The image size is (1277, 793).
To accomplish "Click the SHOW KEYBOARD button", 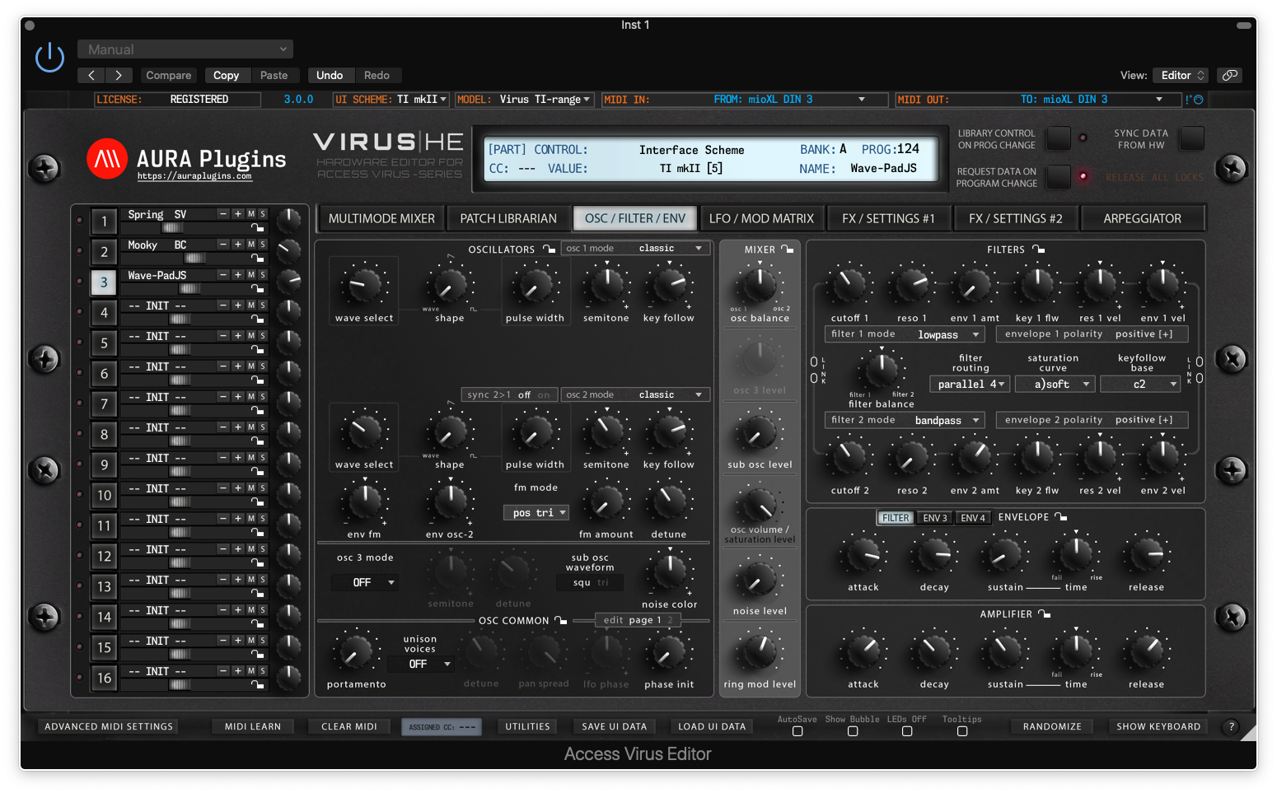I will [1158, 726].
